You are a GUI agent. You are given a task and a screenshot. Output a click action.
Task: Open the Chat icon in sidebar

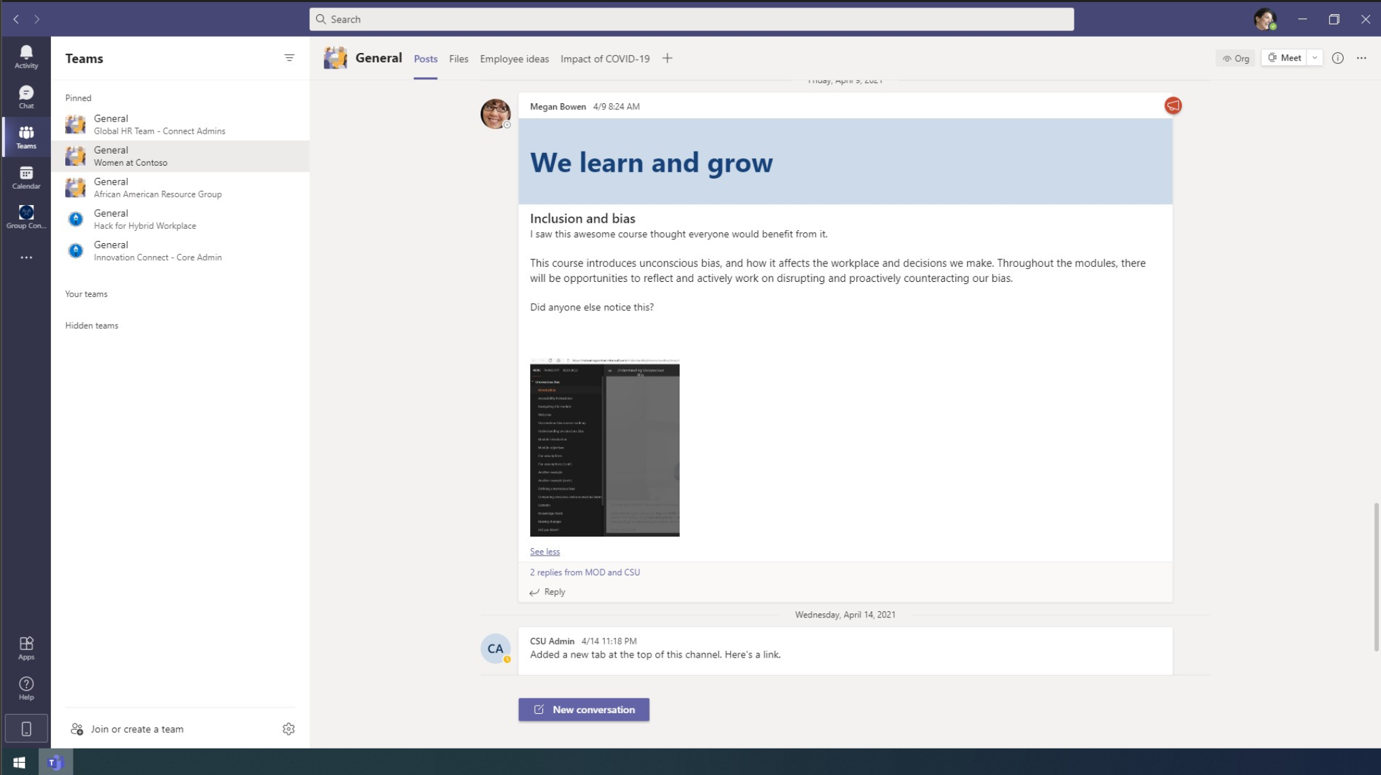[26, 96]
